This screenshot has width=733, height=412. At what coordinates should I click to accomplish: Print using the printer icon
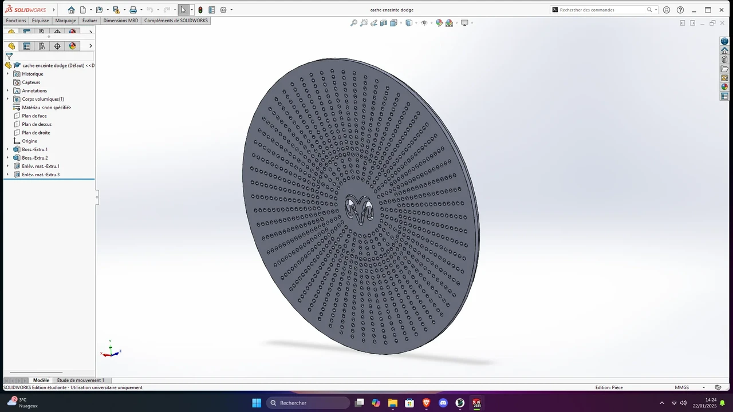[x=133, y=10]
